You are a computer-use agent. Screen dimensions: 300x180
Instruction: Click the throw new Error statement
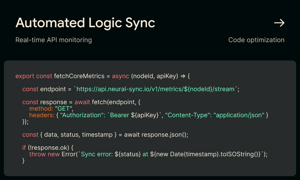point(53,154)
